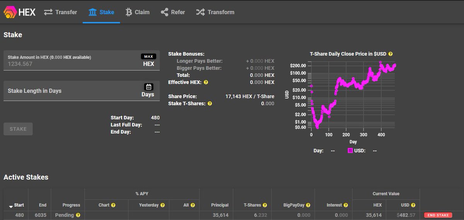Image resolution: width=464 pixels, height=220 pixels.
Task: Sort active stakes by Start column
Action: pyautogui.click(x=17, y=205)
